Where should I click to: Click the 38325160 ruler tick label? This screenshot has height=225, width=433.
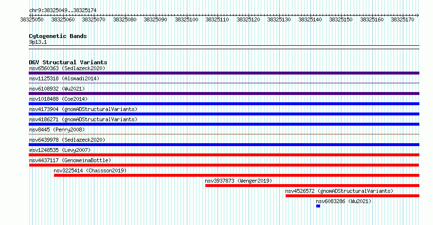click(372, 19)
